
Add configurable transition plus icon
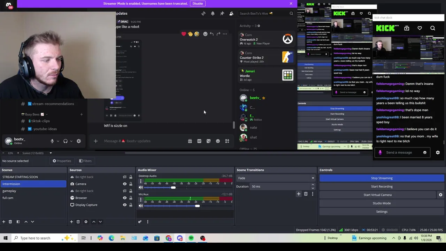click(x=299, y=194)
